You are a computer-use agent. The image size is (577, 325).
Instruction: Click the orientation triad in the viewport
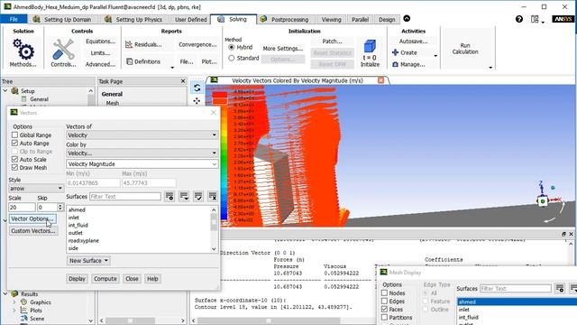[543, 201]
